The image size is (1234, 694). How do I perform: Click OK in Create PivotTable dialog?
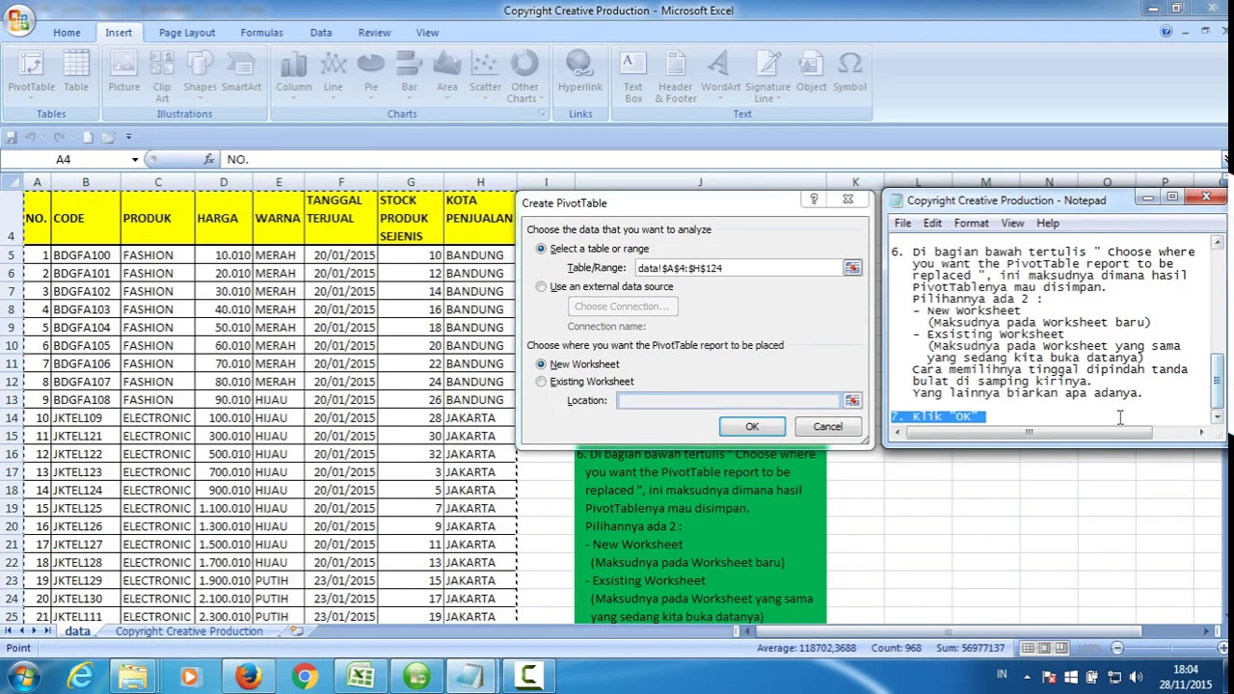point(752,427)
